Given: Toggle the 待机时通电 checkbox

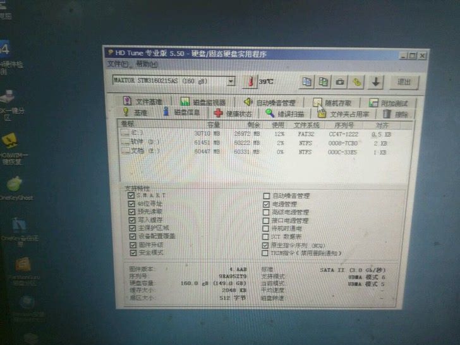Looking at the screenshot, I should (265, 228).
